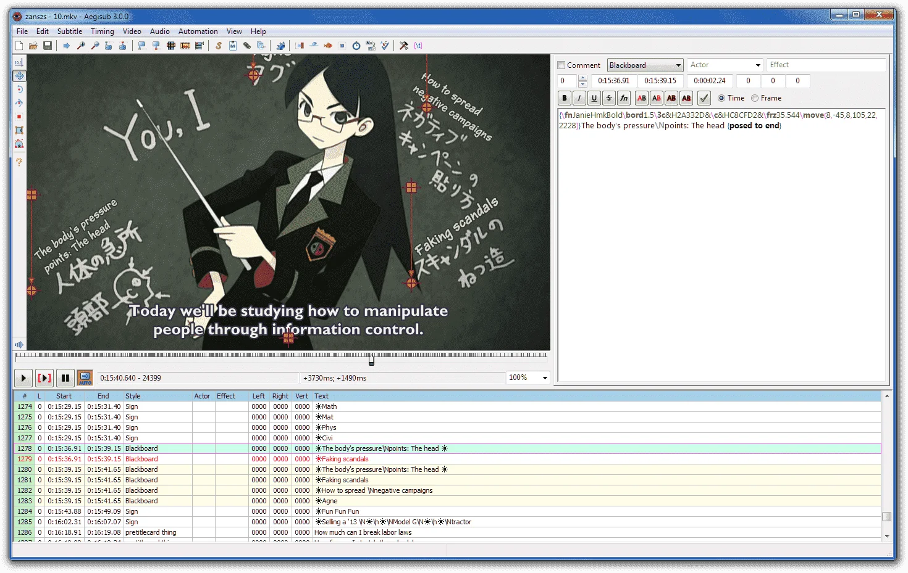
Task: Open the View menu
Action: tap(234, 31)
